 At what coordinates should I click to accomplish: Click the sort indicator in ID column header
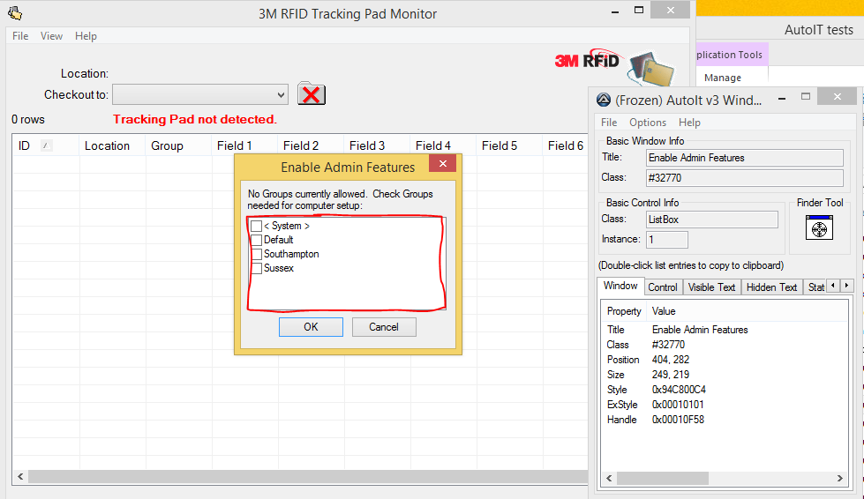pyautogui.click(x=46, y=145)
